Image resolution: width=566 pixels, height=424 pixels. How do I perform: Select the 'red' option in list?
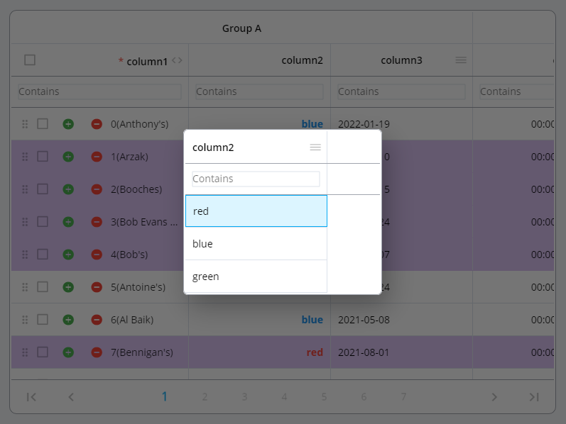click(256, 211)
